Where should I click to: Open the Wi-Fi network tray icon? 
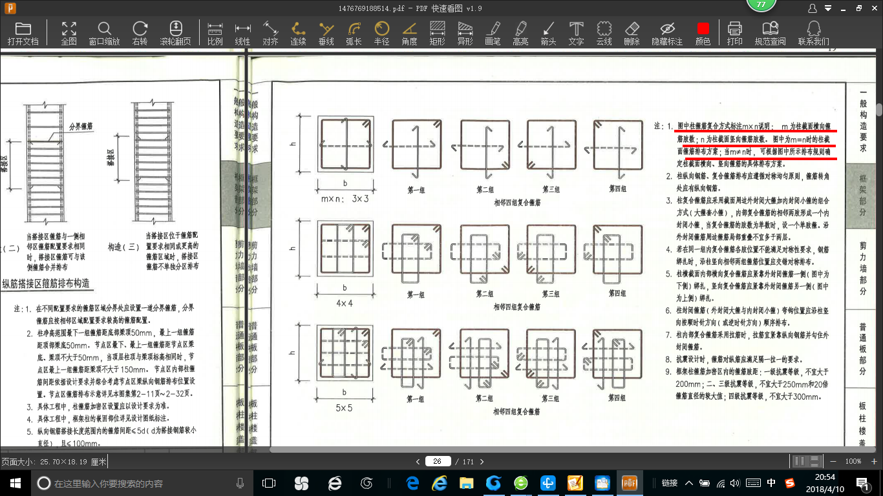point(721,482)
